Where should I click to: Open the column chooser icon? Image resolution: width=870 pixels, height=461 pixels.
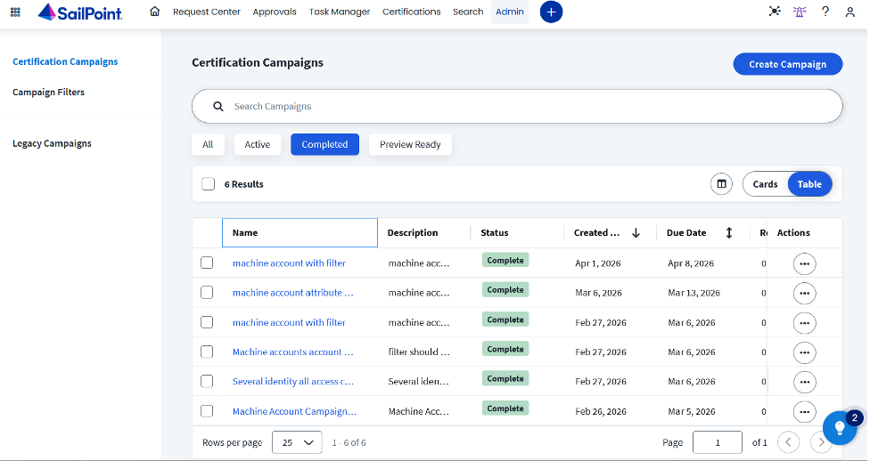(721, 184)
